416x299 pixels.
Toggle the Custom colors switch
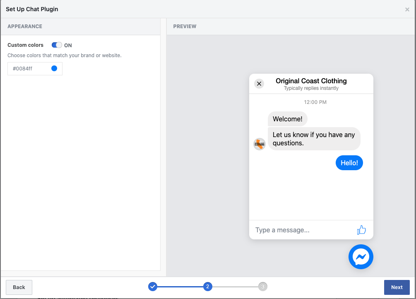coord(57,45)
